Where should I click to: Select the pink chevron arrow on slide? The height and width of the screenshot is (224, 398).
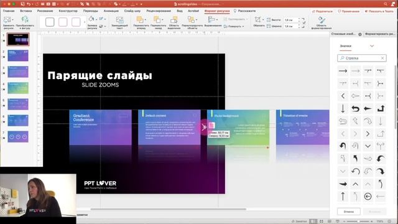click(203, 128)
